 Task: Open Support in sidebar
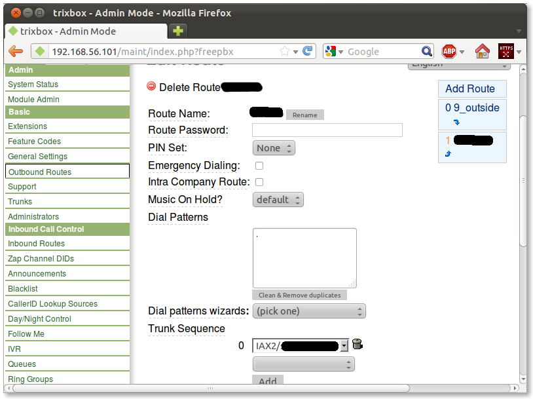click(22, 187)
